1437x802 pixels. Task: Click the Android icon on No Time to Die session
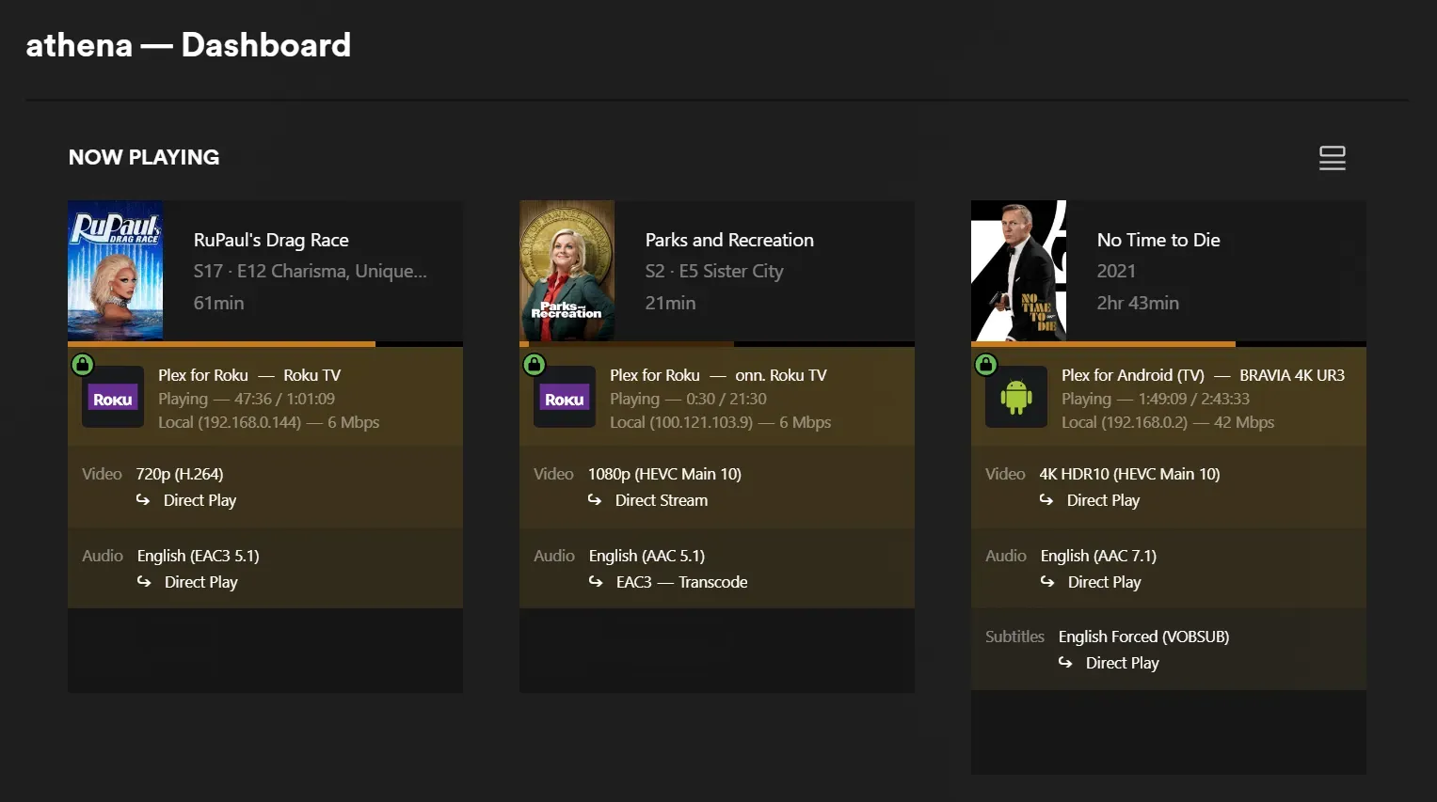coord(1016,398)
